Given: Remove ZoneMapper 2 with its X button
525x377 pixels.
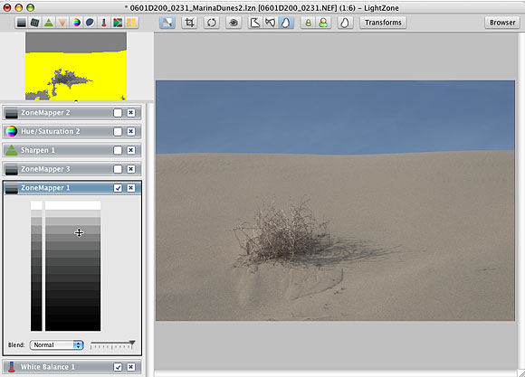Looking at the screenshot, I should click(x=131, y=113).
